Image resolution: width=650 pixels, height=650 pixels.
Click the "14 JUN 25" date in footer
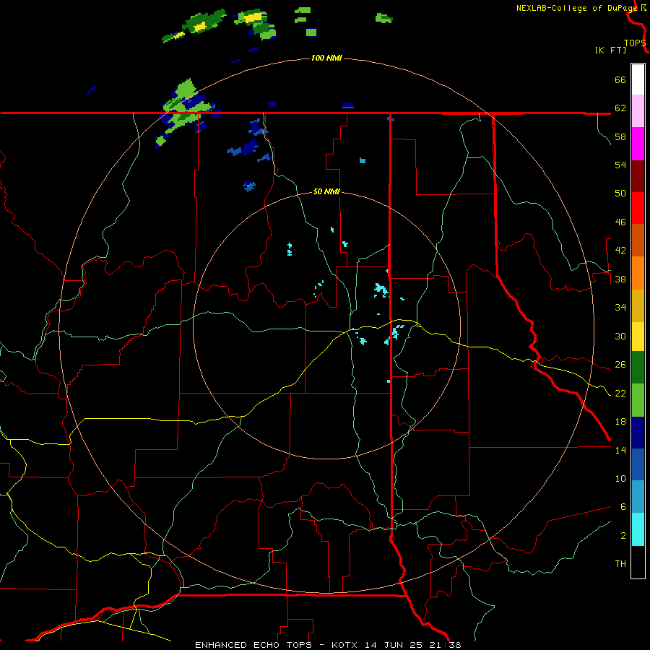point(395,645)
